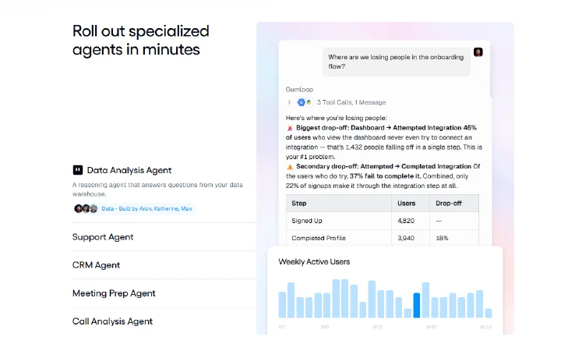This screenshot has width=561, height=351.
Task: Click the Signed Up row in the table
Action: click(x=382, y=221)
